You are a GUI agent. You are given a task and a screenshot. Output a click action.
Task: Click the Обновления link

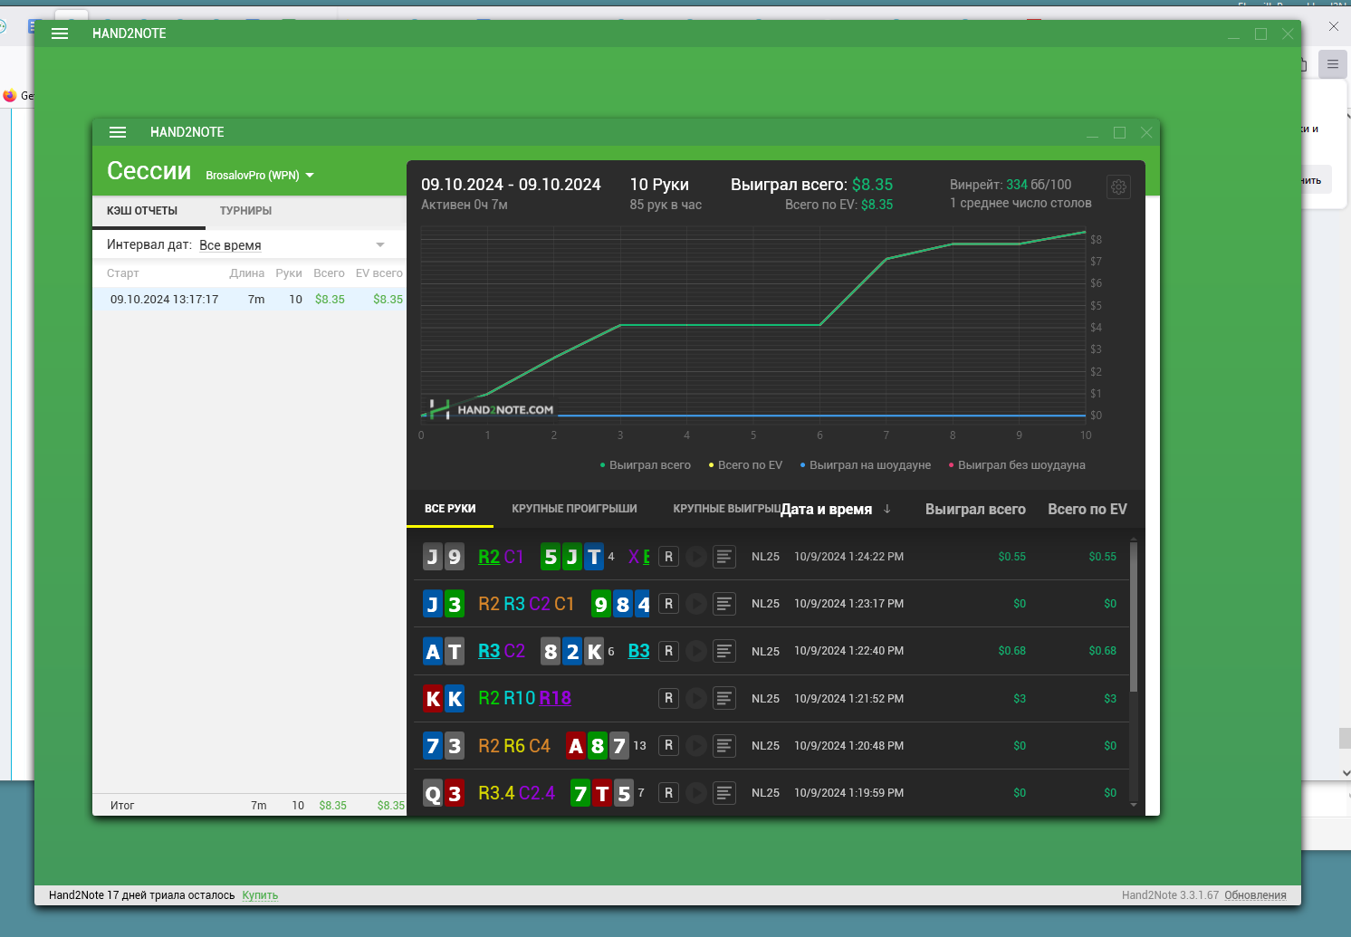click(1255, 895)
